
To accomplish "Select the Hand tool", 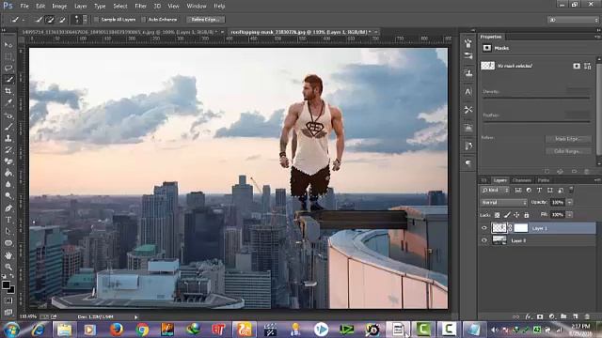I will tap(8, 255).
